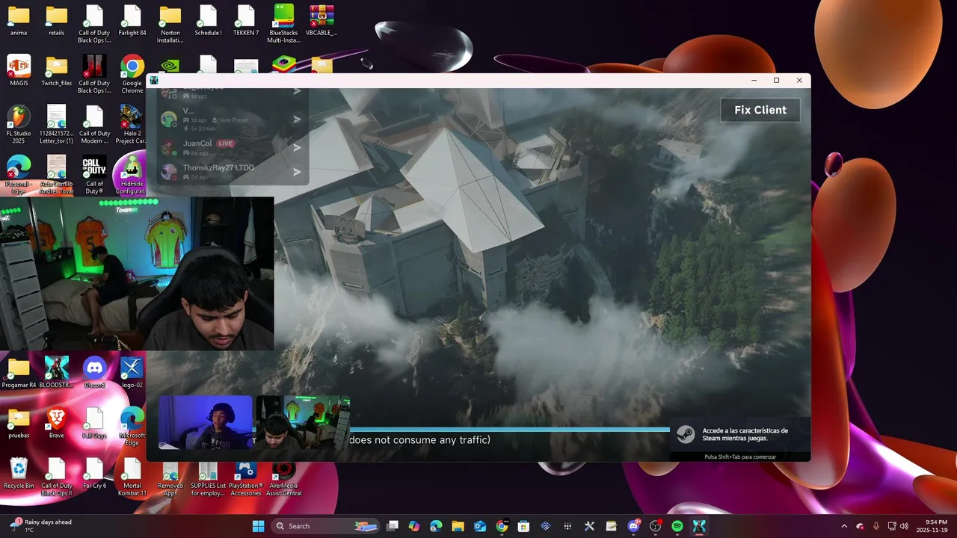The height and width of the screenshot is (538, 957).
Task: Select the SUPPLIES List for employees file
Action: (208, 478)
